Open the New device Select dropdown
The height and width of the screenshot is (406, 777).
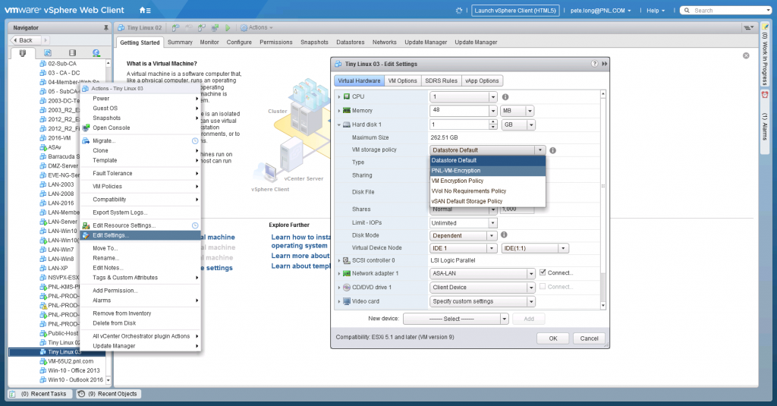[x=456, y=319]
